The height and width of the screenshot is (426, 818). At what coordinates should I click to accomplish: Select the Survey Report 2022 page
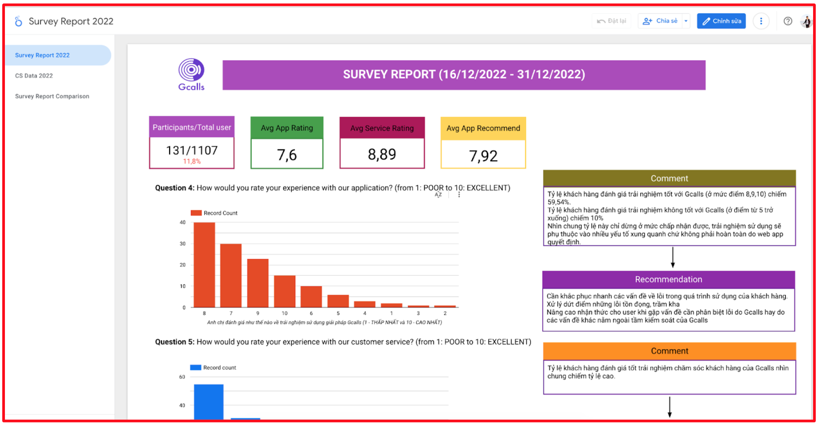coord(43,55)
